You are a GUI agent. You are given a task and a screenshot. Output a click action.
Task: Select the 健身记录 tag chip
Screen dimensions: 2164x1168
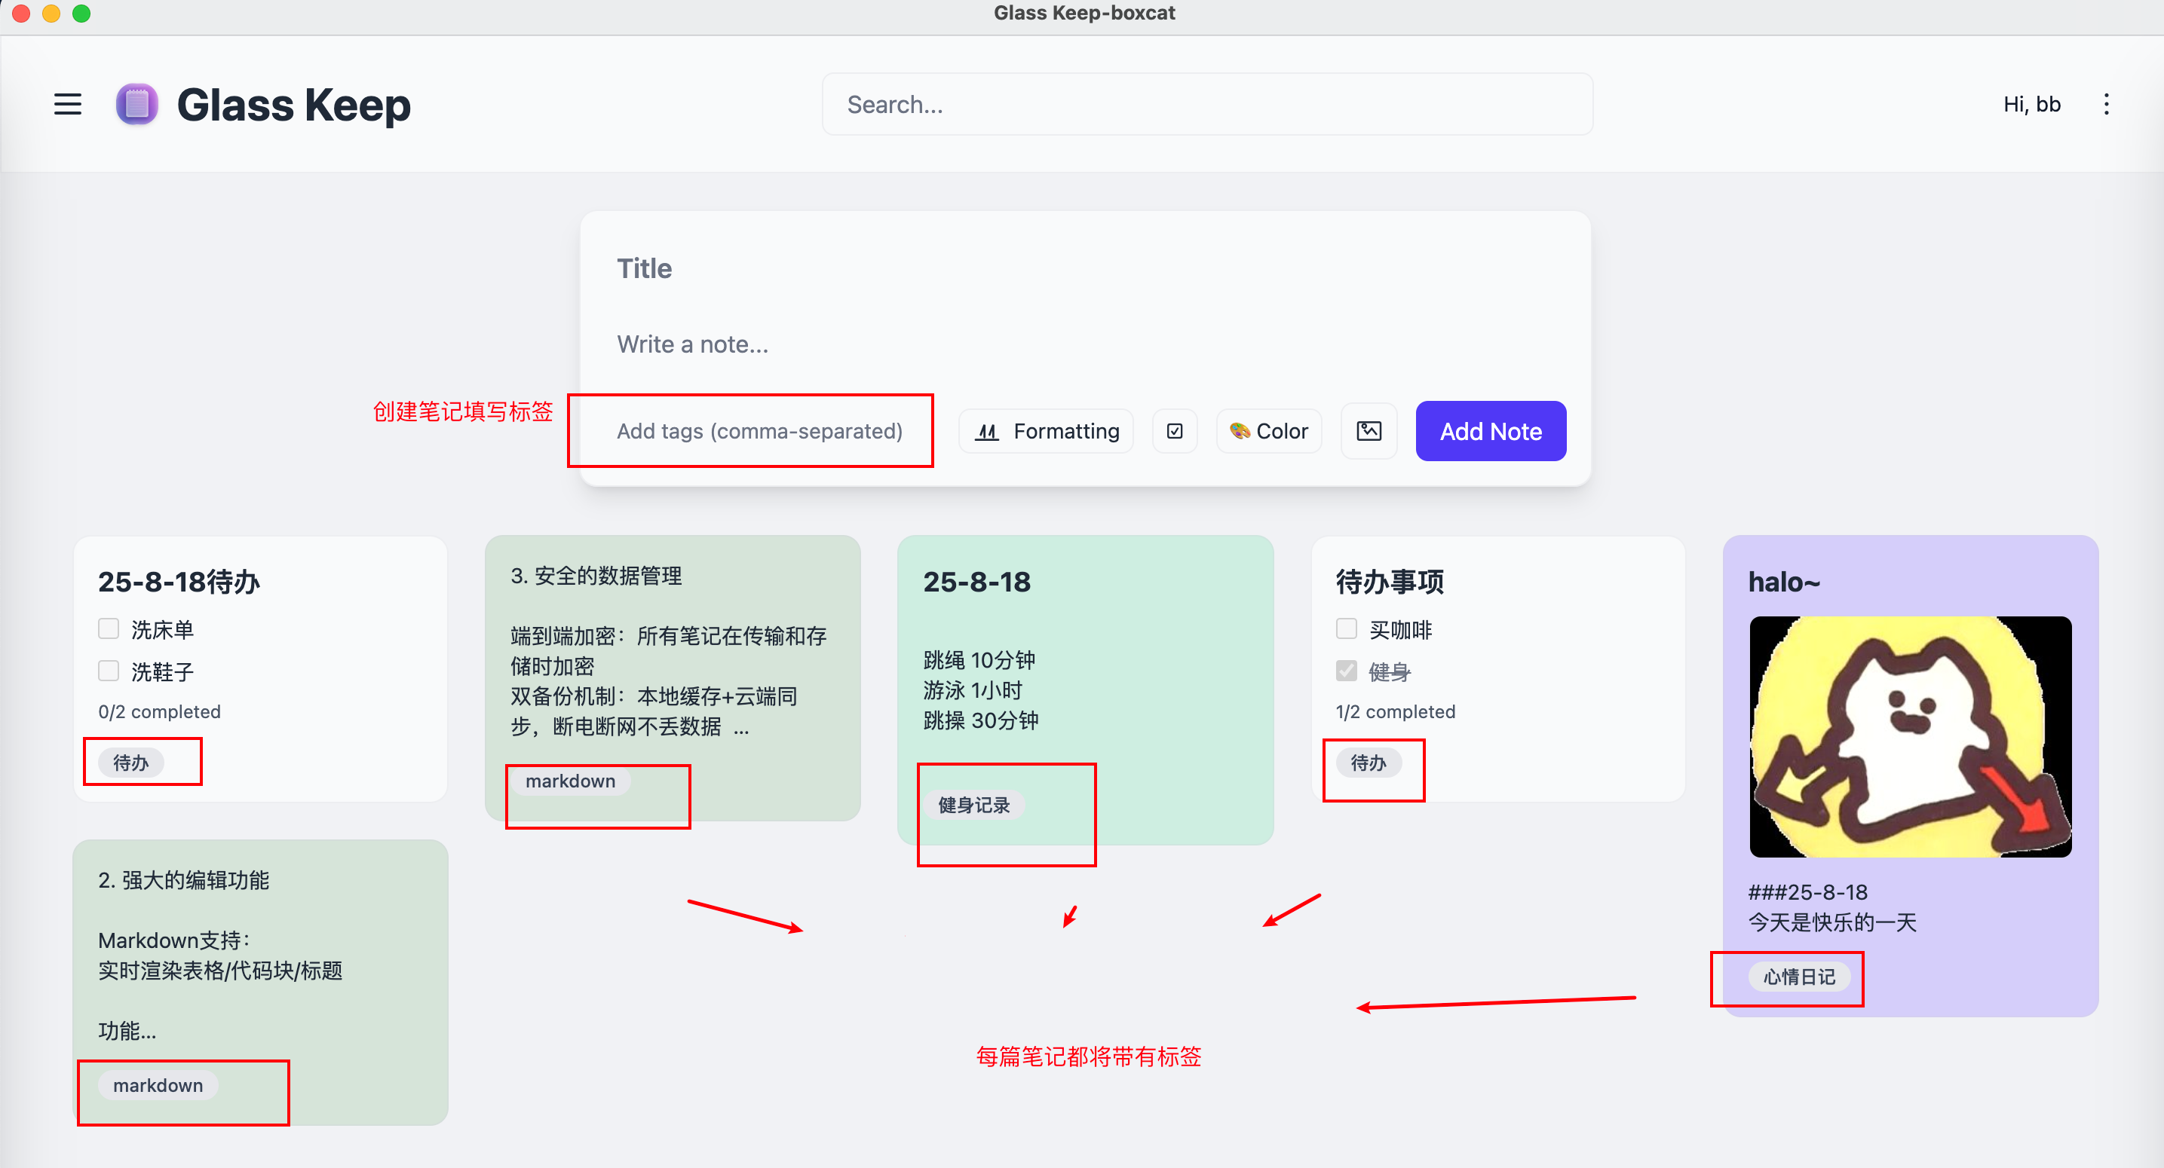(973, 806)
